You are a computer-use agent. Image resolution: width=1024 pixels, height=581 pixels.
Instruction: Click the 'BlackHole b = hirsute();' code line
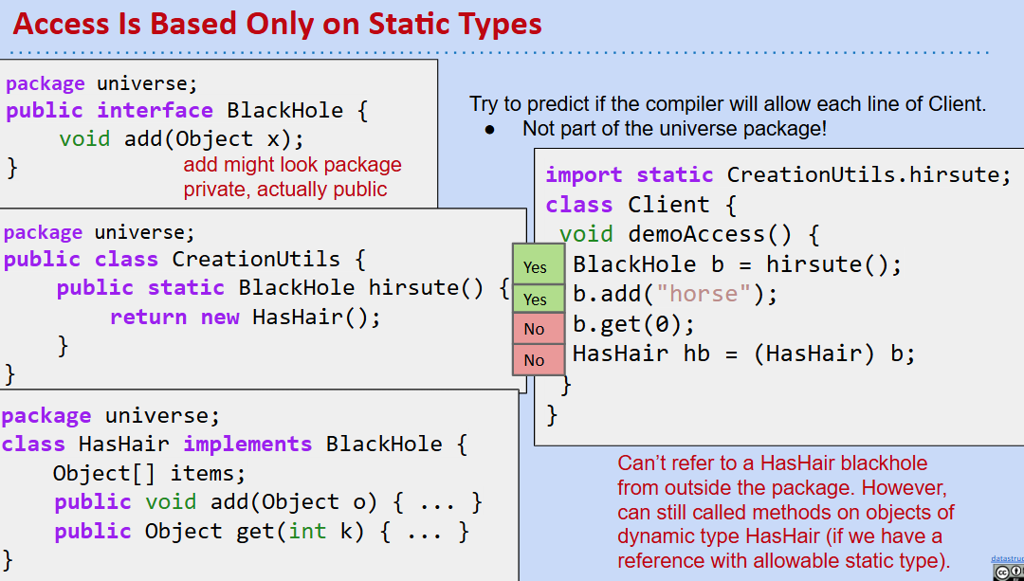click(x=737, y=263)
